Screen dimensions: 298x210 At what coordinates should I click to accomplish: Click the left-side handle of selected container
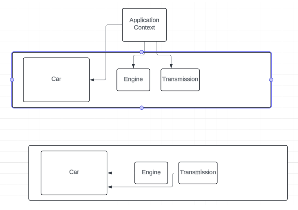click(x=12, y=80)
